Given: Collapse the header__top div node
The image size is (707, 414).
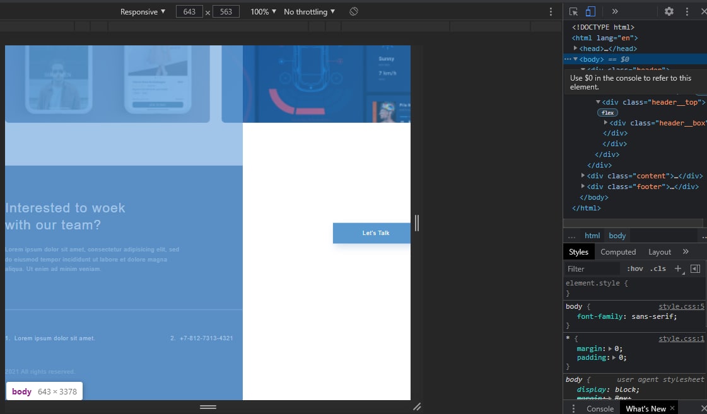Looking at the screenshot, I should tap(598, 102).
